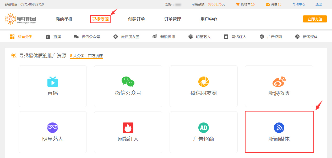
Task: Click the green AD 广告招商 card icon
Action: [x=204, y=128]
